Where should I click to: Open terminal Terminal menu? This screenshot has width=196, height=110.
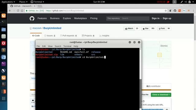point(67,46)
